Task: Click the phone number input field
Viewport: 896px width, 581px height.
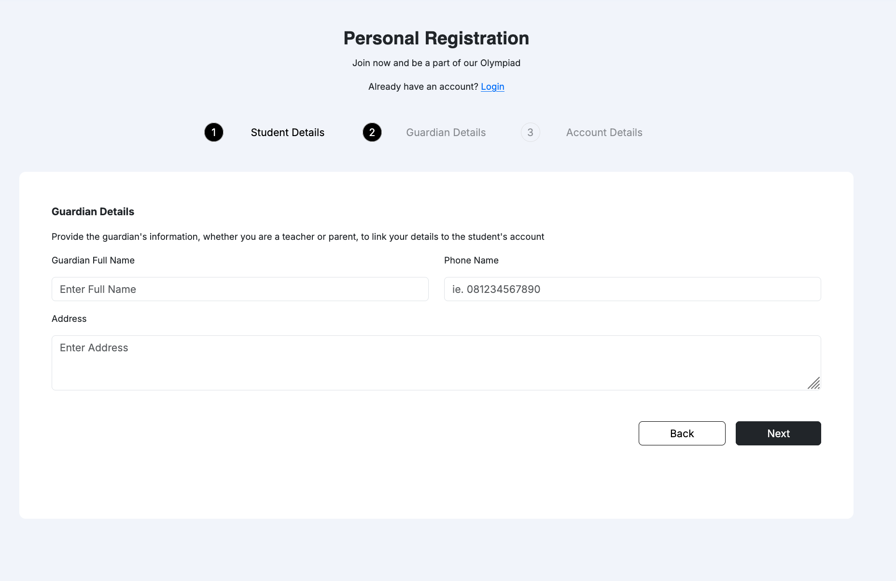Action: pyautogui.click(x=632, y=289)
